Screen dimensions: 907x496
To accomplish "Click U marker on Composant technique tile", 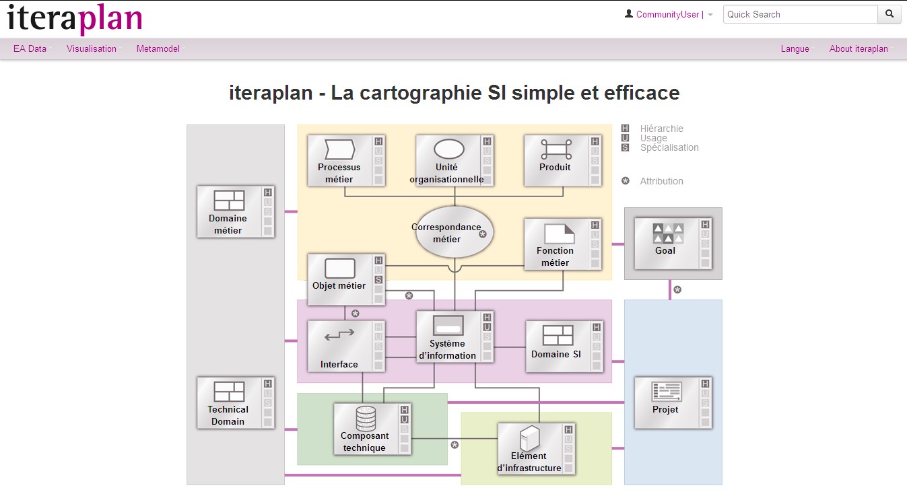I will tap(405, 419).
